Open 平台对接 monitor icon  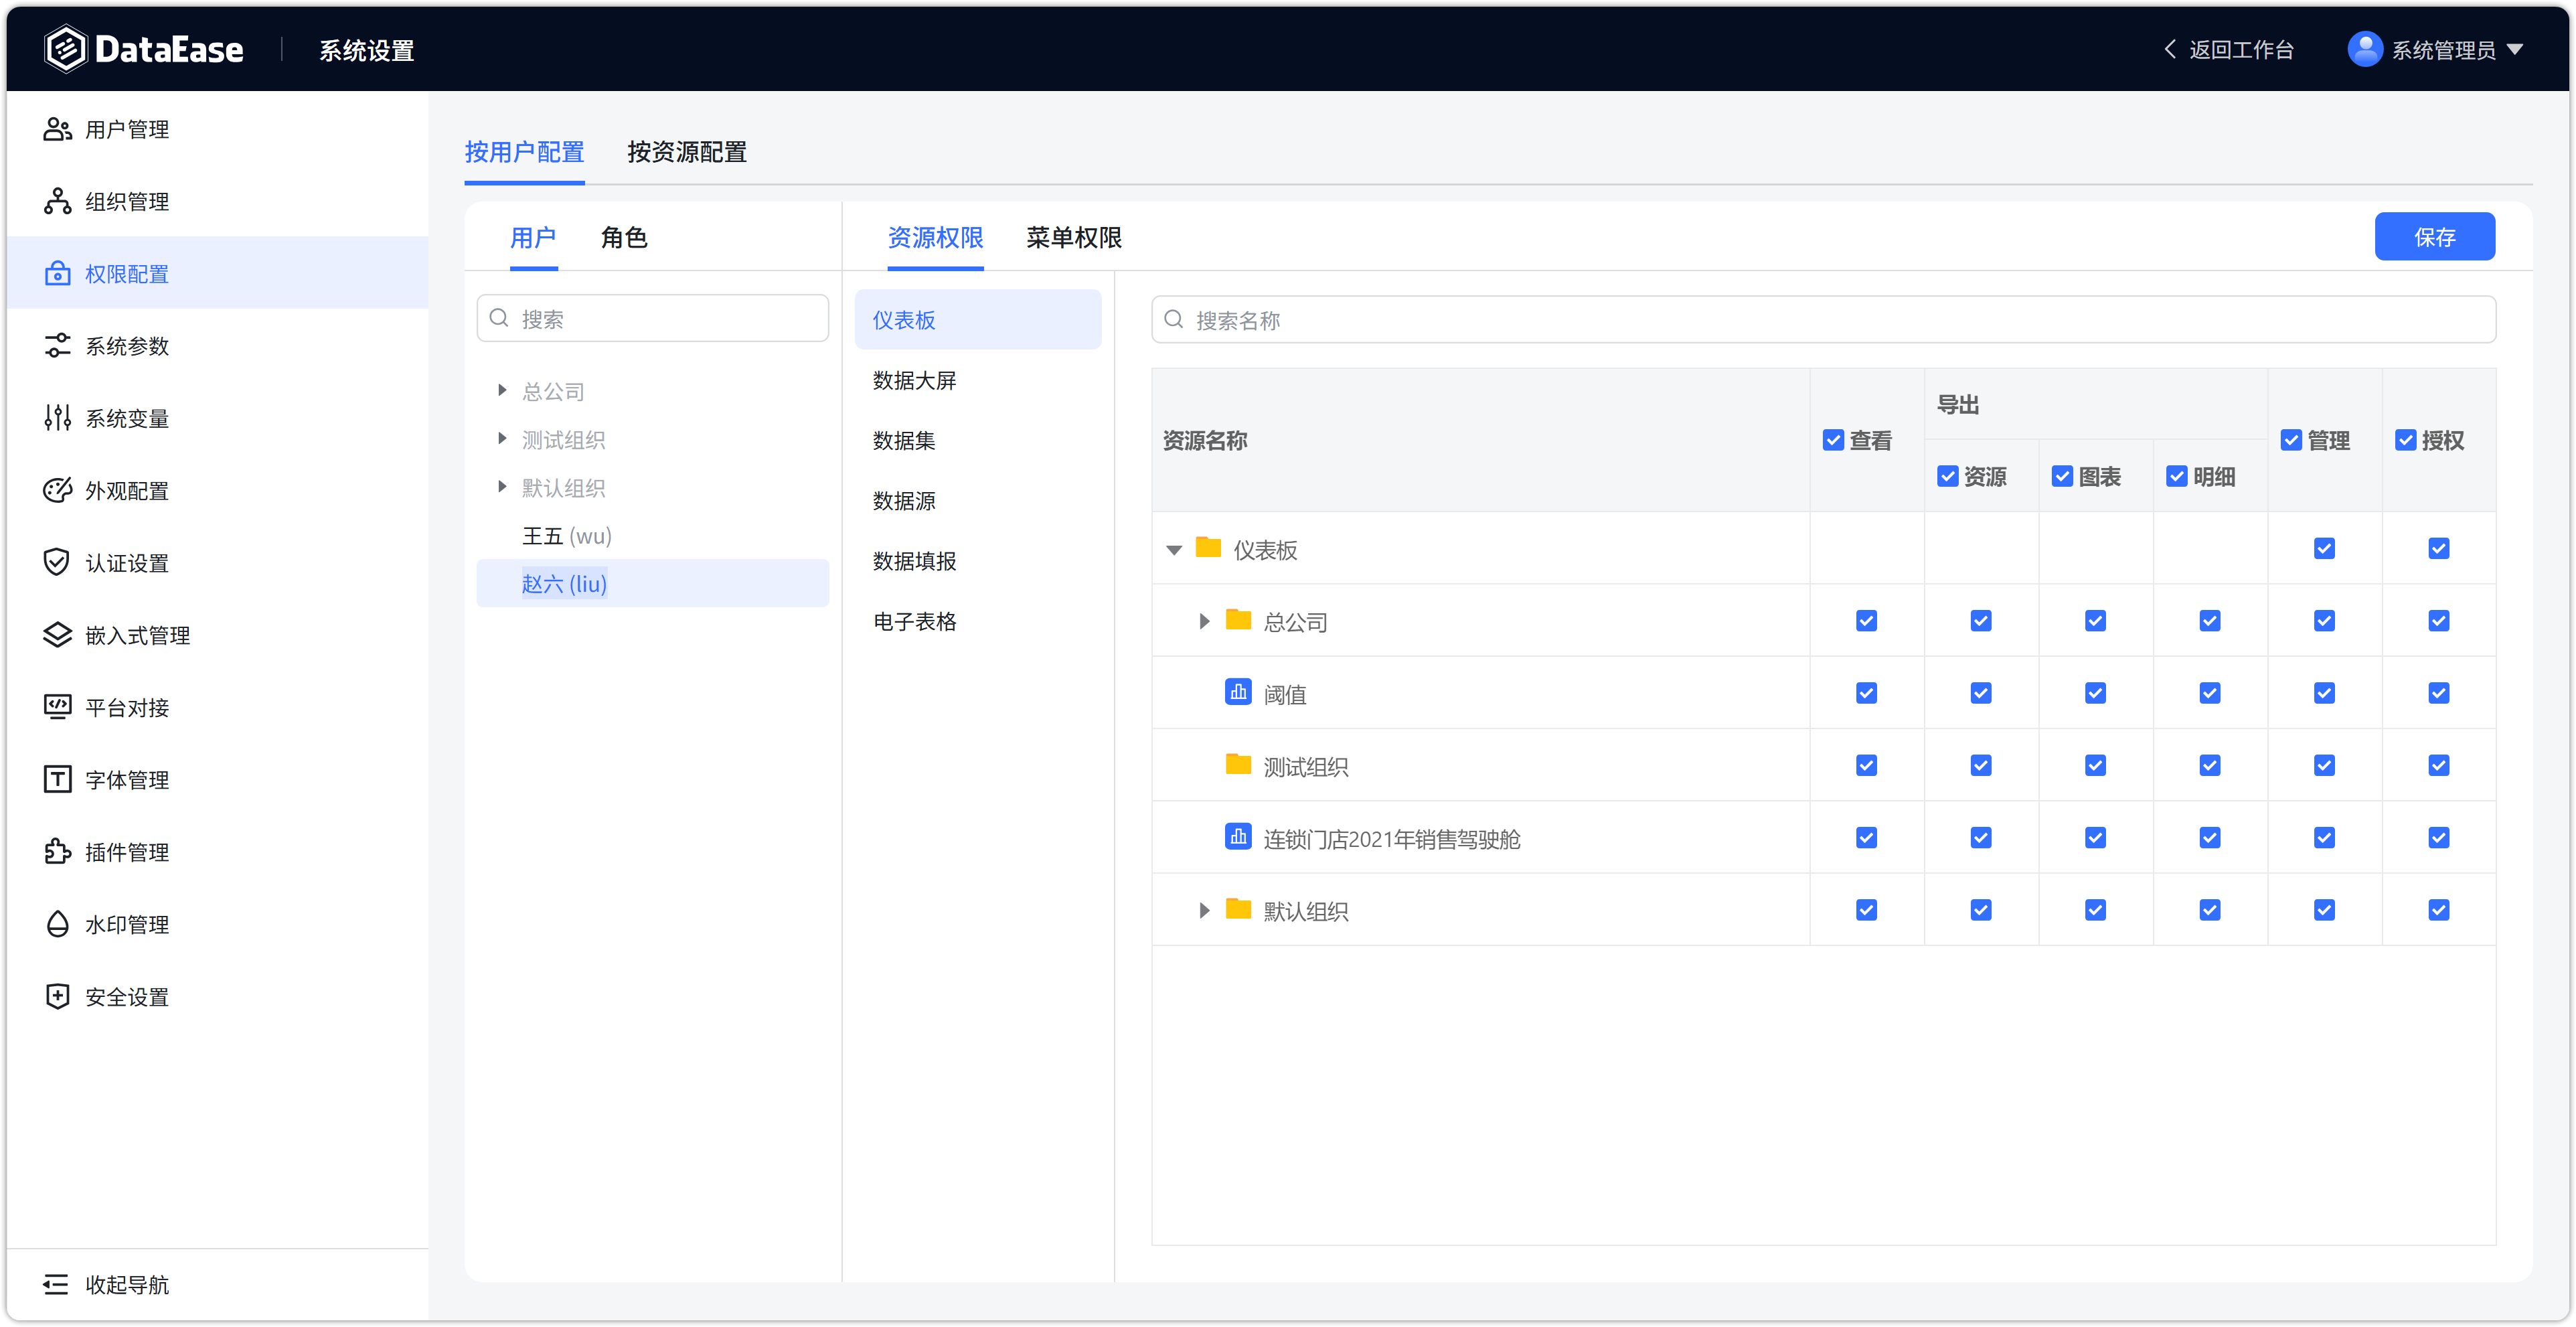[57, 707]
